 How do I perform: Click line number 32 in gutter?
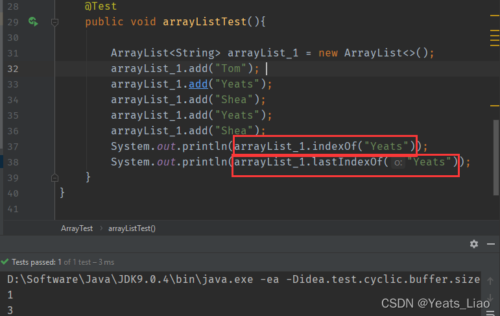click(x=13, y=69)
